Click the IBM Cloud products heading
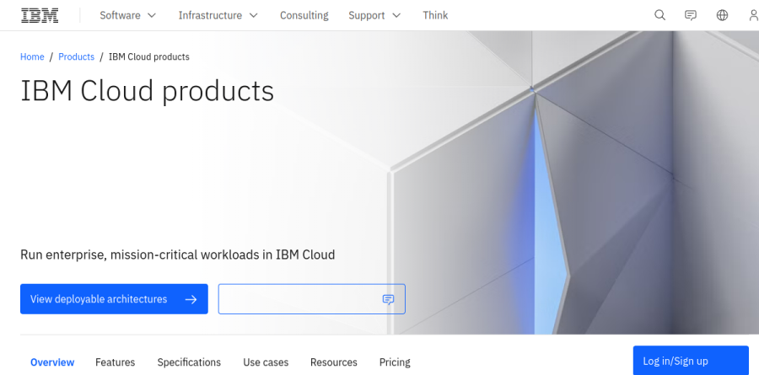 [x=147, y=91]
